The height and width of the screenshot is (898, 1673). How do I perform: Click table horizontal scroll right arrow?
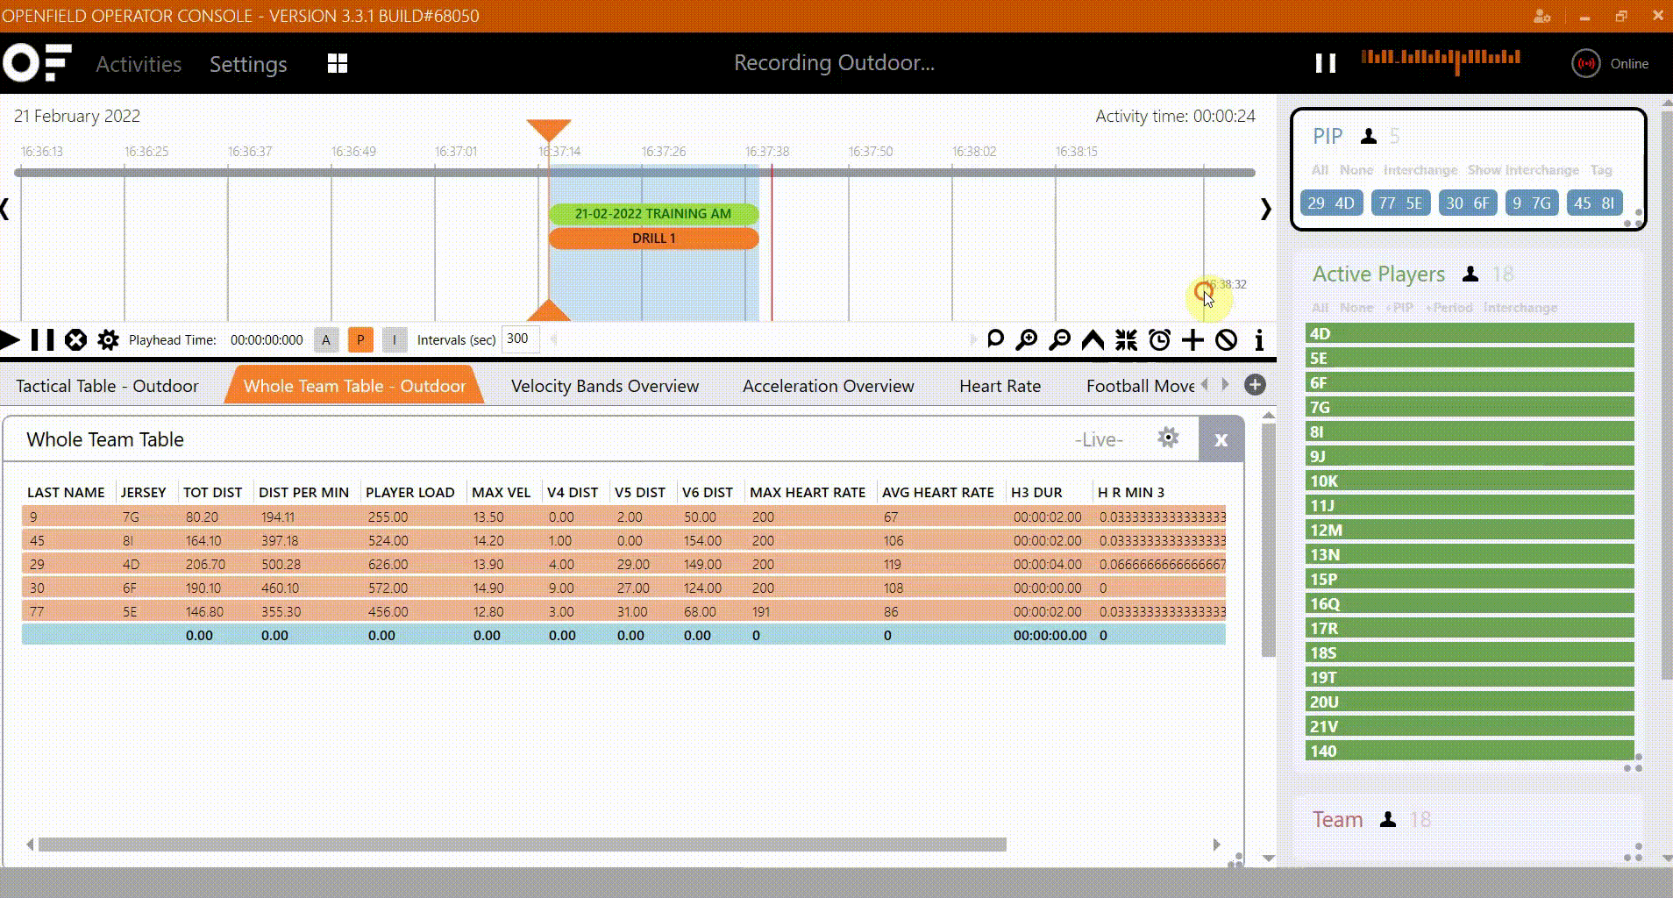tap(1216, 845)
